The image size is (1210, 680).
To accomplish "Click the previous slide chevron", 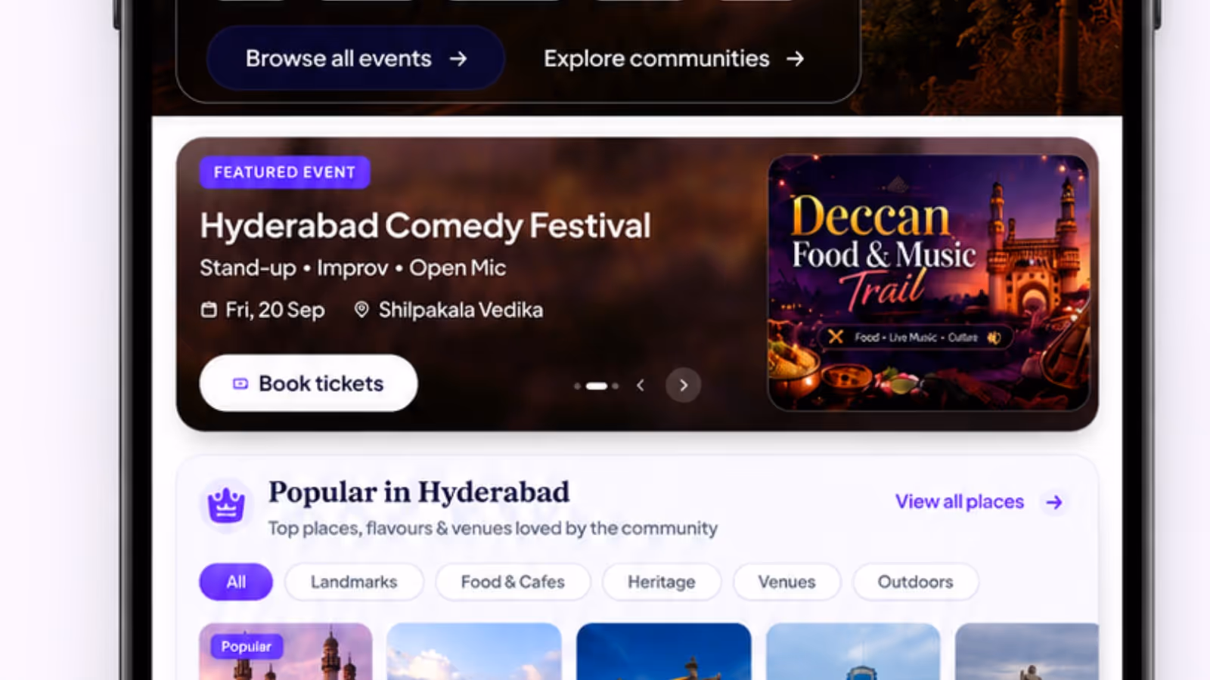I will tap(641, 385).
